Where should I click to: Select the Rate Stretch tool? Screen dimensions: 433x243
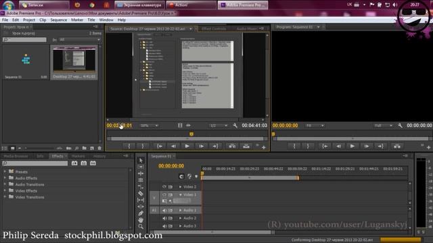pyautogui.click(x=141, y=187)
